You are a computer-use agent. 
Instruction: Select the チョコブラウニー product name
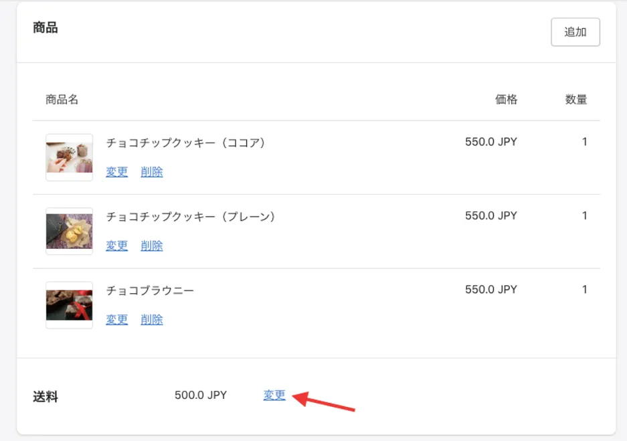[150, 290]
